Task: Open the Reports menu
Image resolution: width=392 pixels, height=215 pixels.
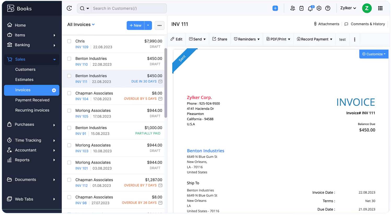Action: 32,160
